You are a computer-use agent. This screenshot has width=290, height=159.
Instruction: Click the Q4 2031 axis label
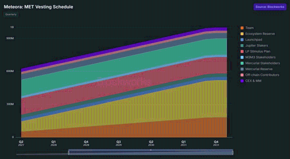point(216,143)
